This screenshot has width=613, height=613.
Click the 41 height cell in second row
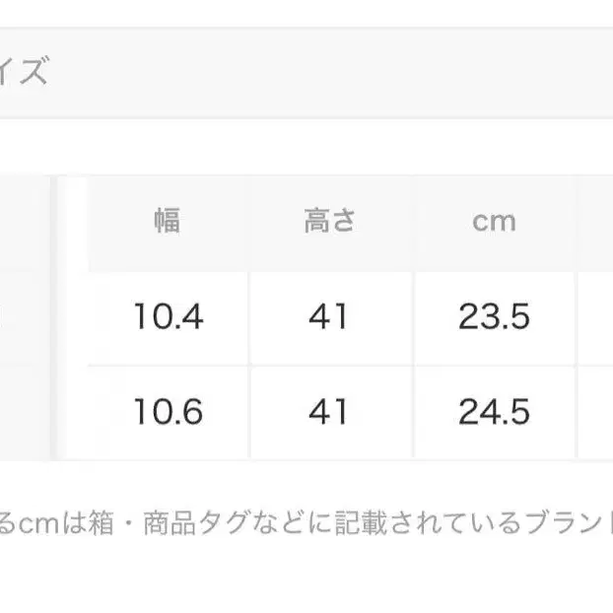[x=328, y=411]
